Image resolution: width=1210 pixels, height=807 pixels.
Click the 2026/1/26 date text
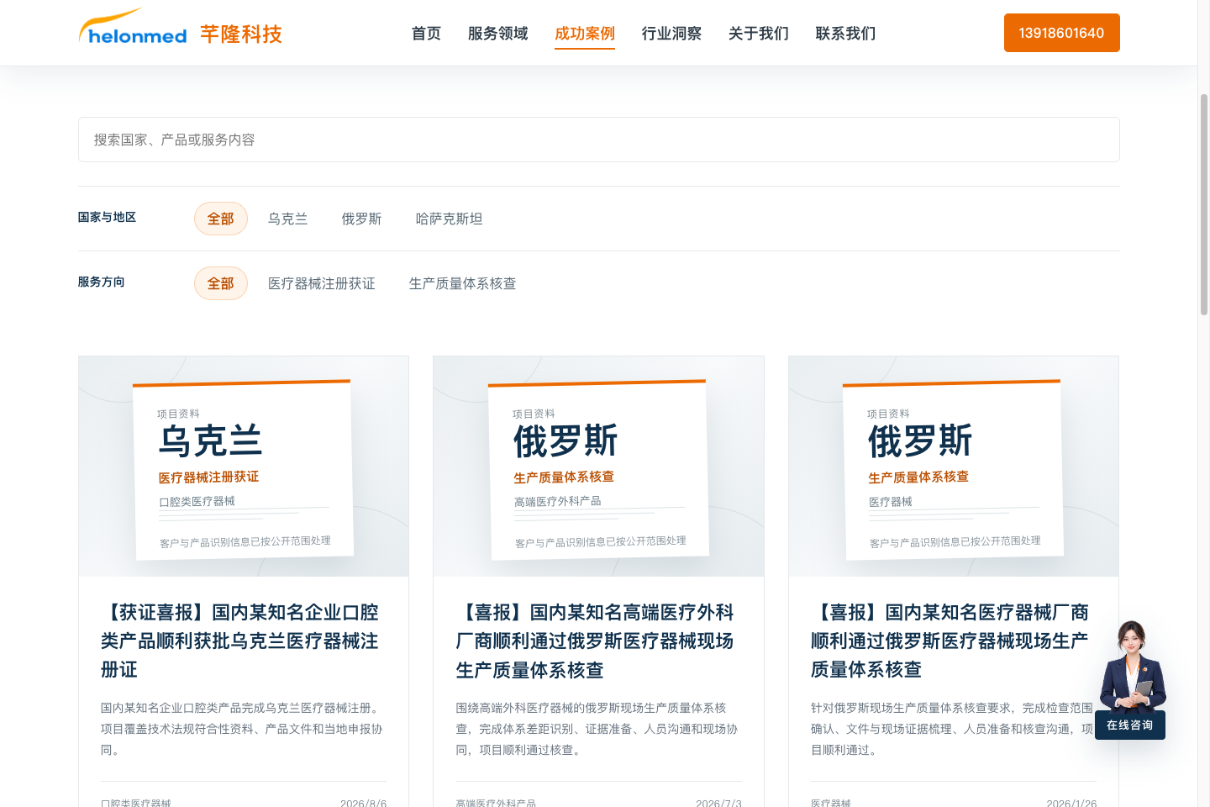point(1071,804)
